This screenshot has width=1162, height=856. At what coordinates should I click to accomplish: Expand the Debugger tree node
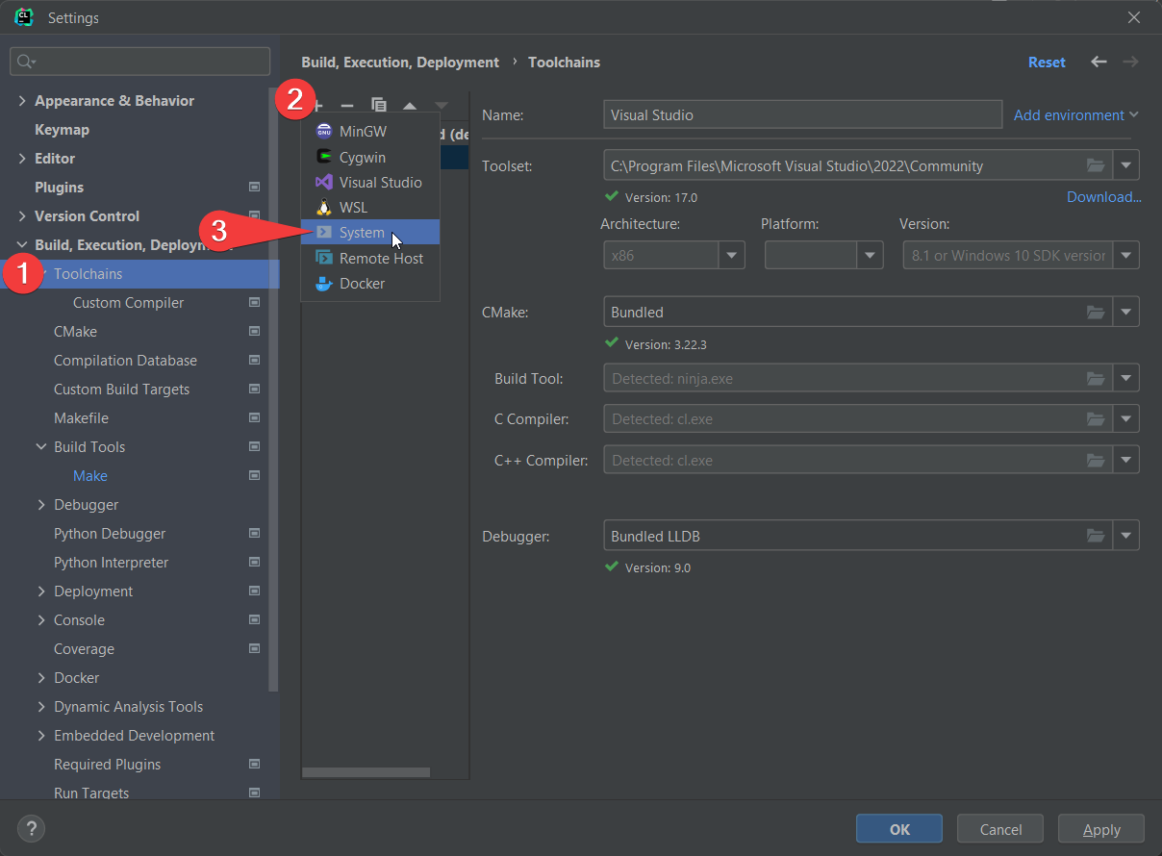(41, 505)
